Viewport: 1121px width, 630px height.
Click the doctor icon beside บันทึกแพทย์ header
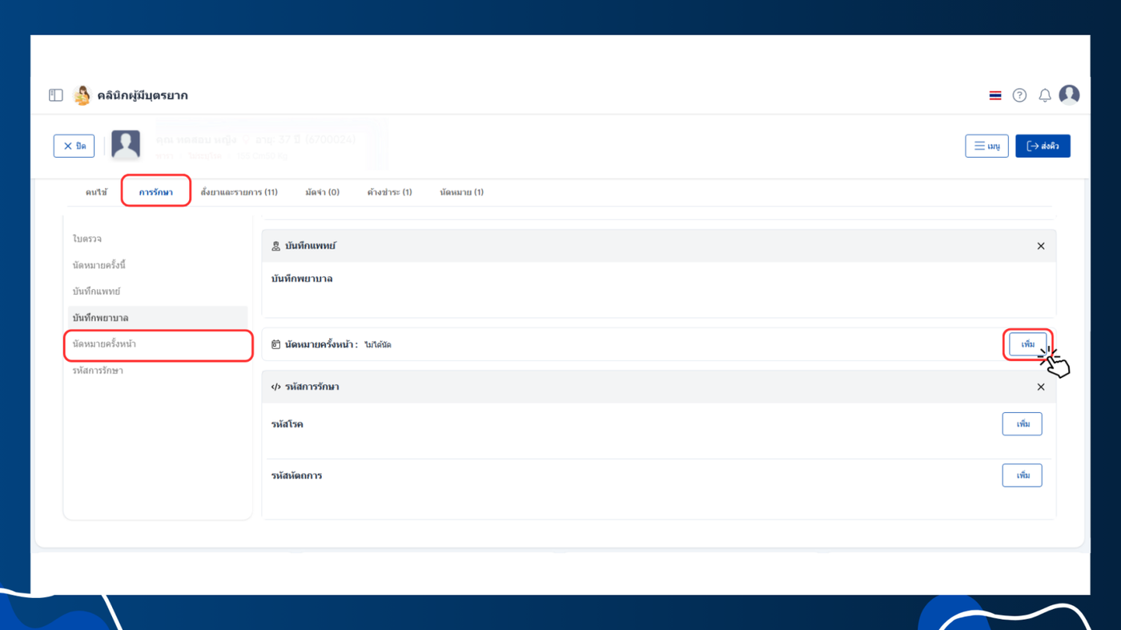click(276, 246)
